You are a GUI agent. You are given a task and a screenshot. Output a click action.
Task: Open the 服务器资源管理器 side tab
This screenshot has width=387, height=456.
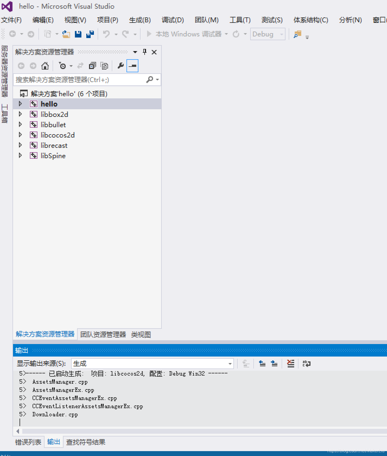pyautogui.click(x=5, y=71)
